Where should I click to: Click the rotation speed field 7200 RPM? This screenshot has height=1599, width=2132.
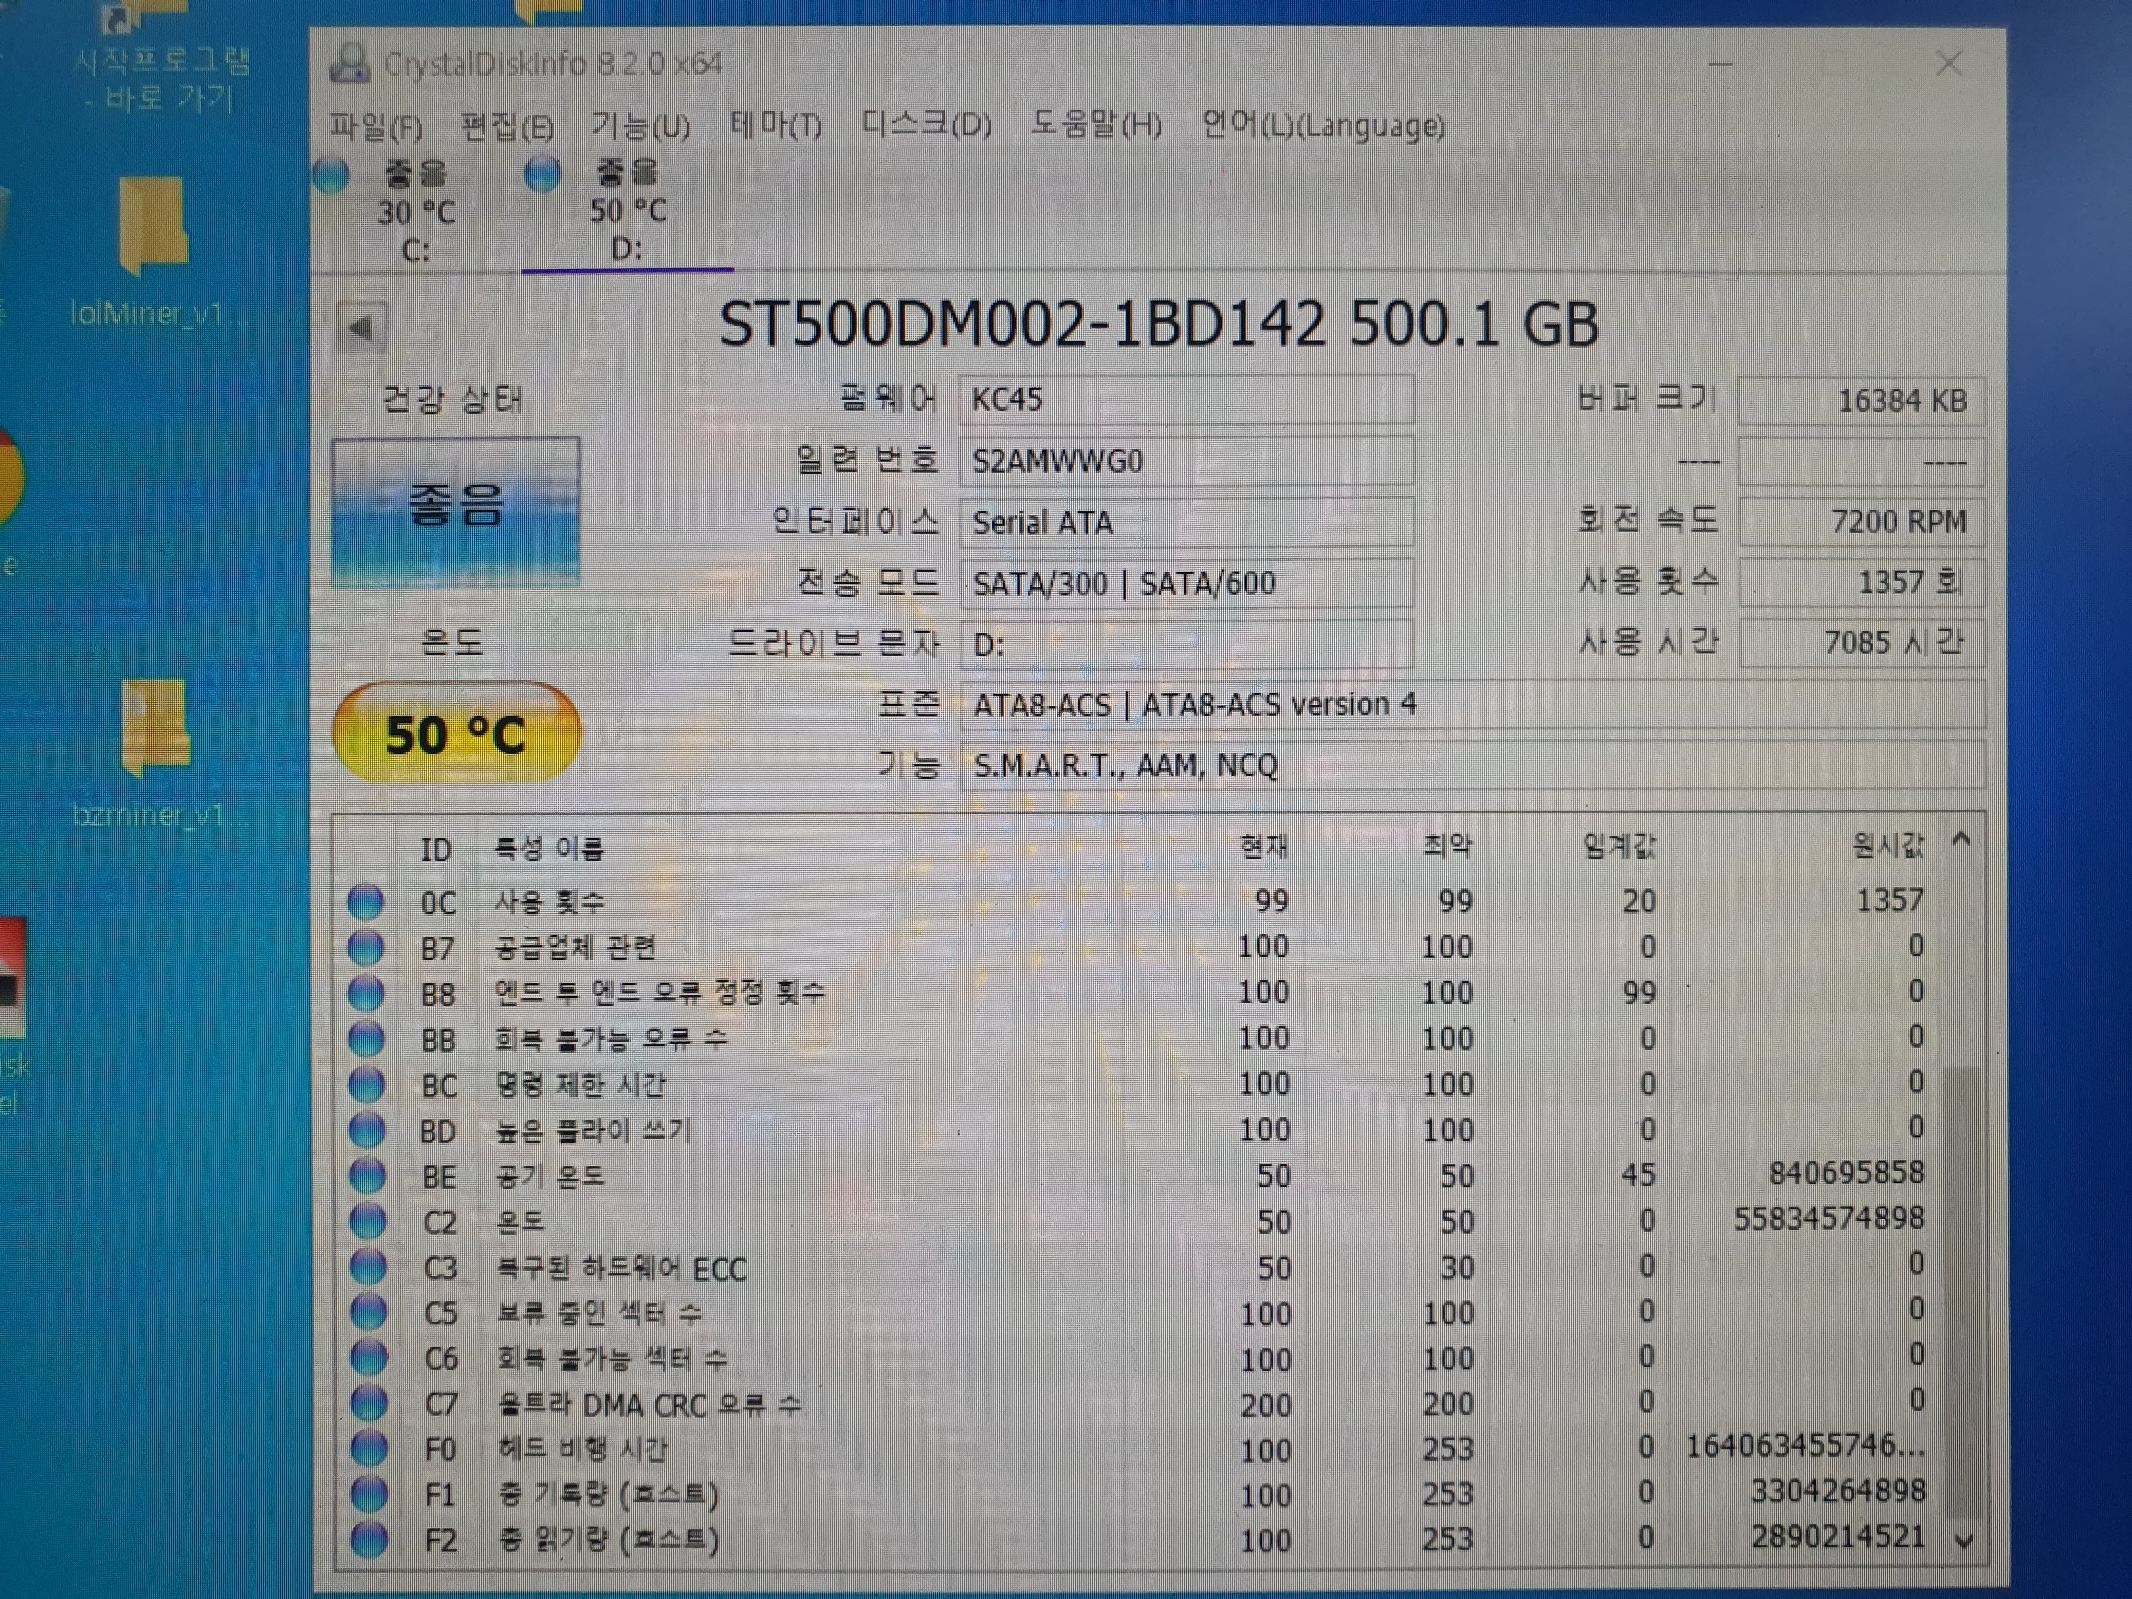point(1862,521)
